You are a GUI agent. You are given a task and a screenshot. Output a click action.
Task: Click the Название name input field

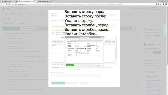tap(88, 21)
